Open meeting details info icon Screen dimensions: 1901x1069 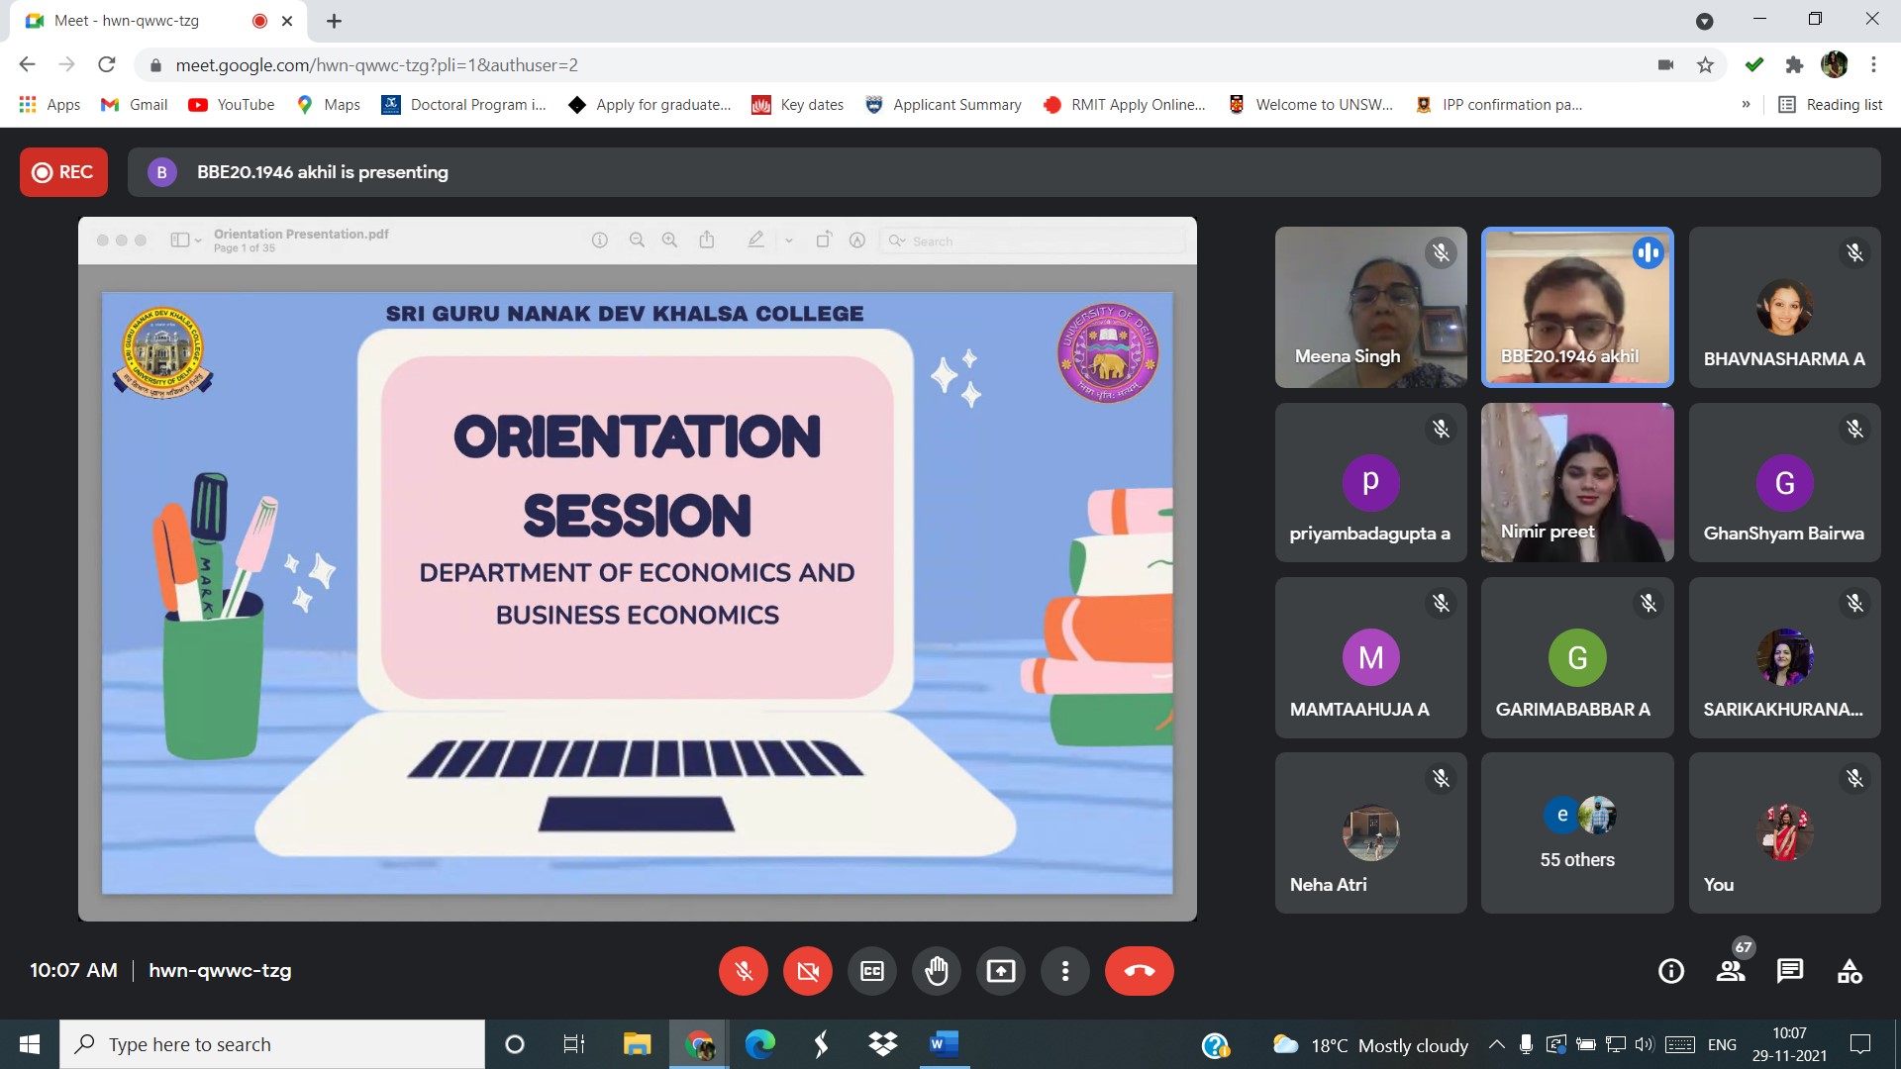tap(1670, 971)
